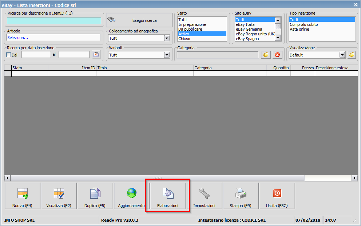Select Asta online listing type

point(322,29)
